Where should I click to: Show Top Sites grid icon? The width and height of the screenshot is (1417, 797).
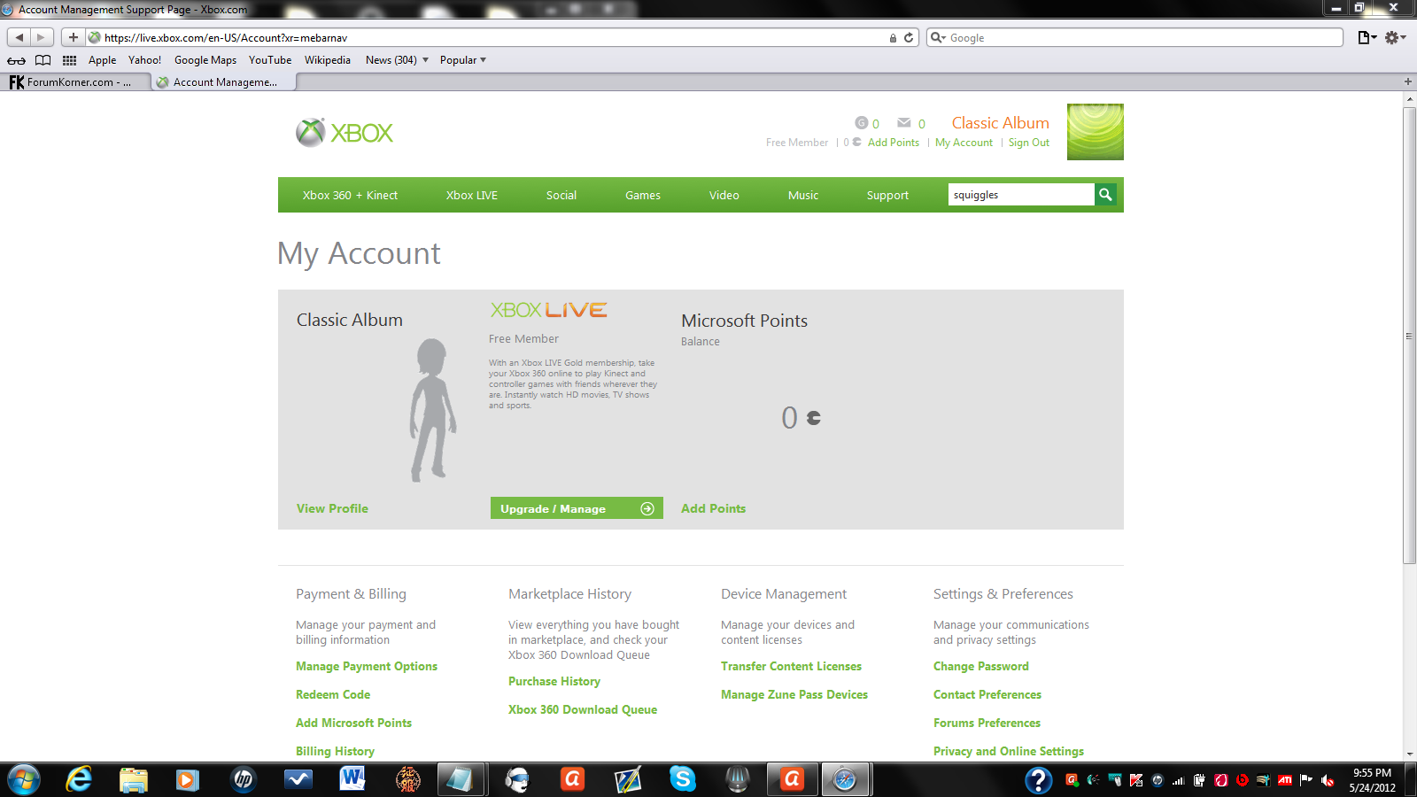pyautogui.click(x=69, y=60)
